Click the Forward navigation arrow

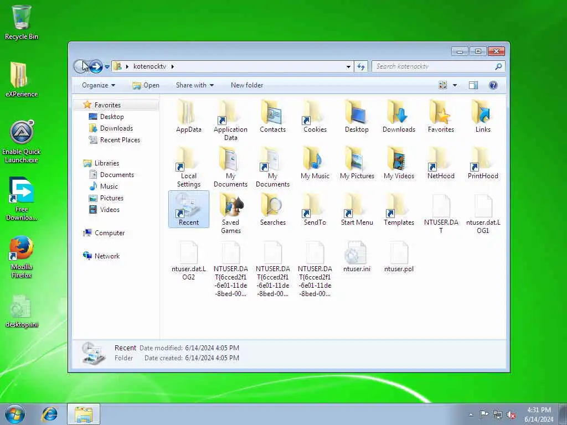coord(96,66)
